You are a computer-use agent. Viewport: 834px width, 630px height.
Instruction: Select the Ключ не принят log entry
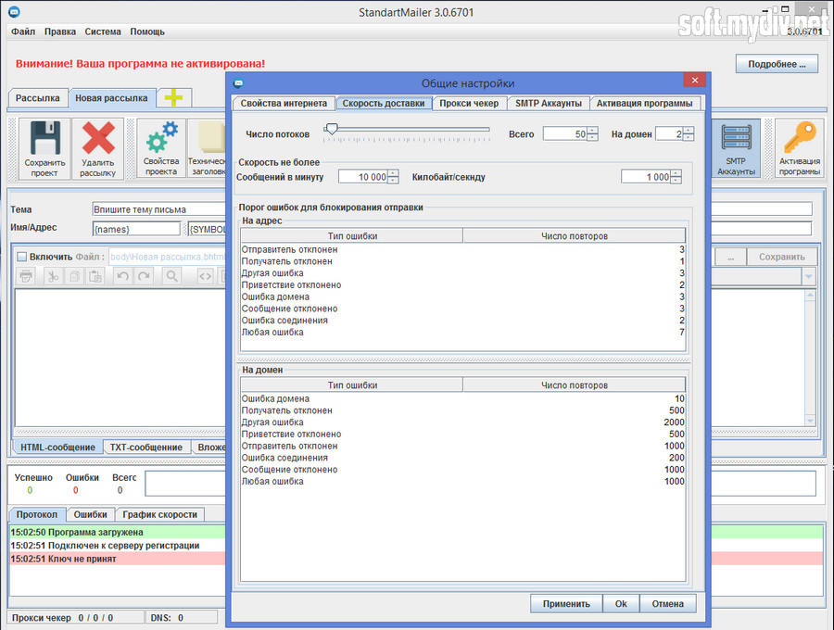pos(117,559)
